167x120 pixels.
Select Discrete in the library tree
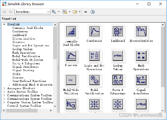point(18,42)
